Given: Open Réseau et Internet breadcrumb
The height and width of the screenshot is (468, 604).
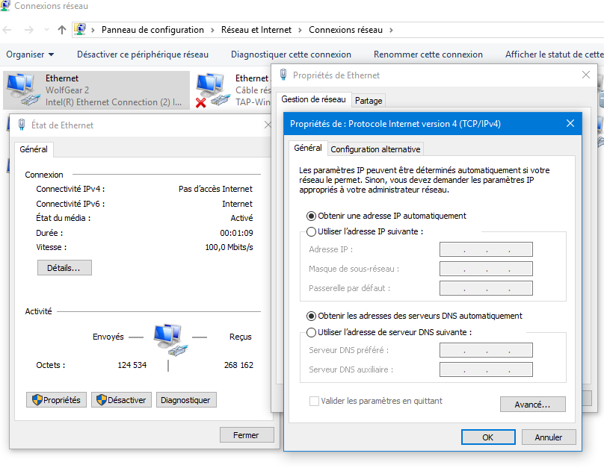Looking at the screenshot, I should (x=256, y=30).
